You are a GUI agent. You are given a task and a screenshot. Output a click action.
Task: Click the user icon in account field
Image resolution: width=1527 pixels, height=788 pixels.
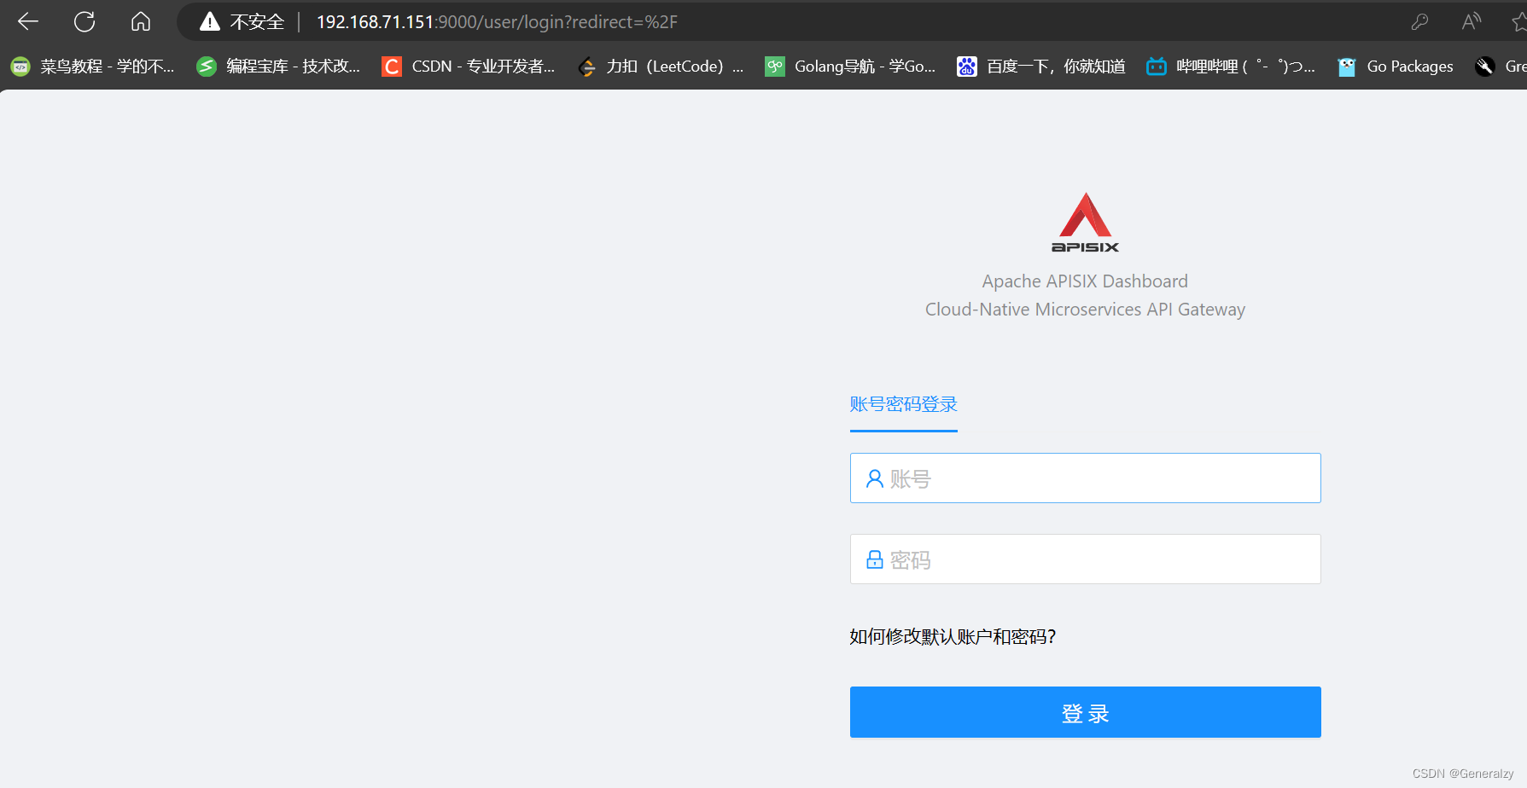[875, 478]
